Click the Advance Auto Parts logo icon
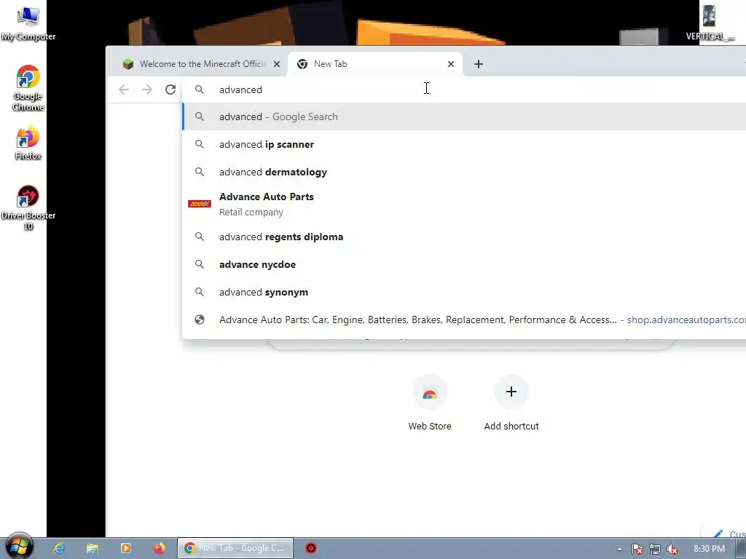Screen dimensions: 746x559 point(200,204)
